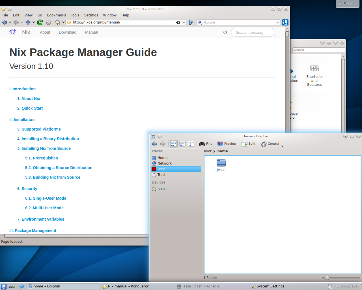Click Root in the Dolphin breadcrumb

[x=208, y=151]
